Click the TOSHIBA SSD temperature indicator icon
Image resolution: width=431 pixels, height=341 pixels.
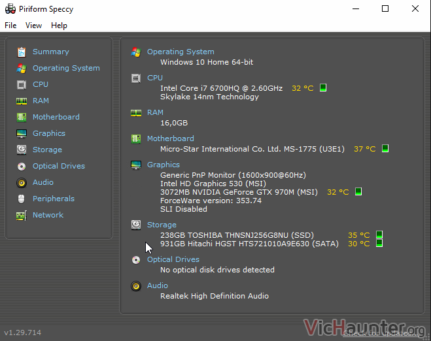coord(379,235)
